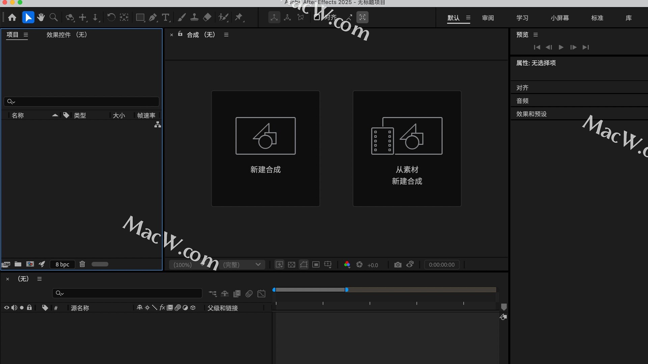Screen dimensions: 648x364
Task: Switch to 库 workspace
Action: pyautogui.click(x=628, y=18)
